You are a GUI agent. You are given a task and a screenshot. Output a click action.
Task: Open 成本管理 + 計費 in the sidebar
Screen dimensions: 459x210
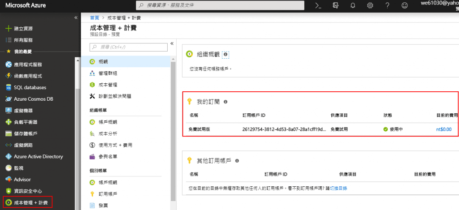point(28,202)
